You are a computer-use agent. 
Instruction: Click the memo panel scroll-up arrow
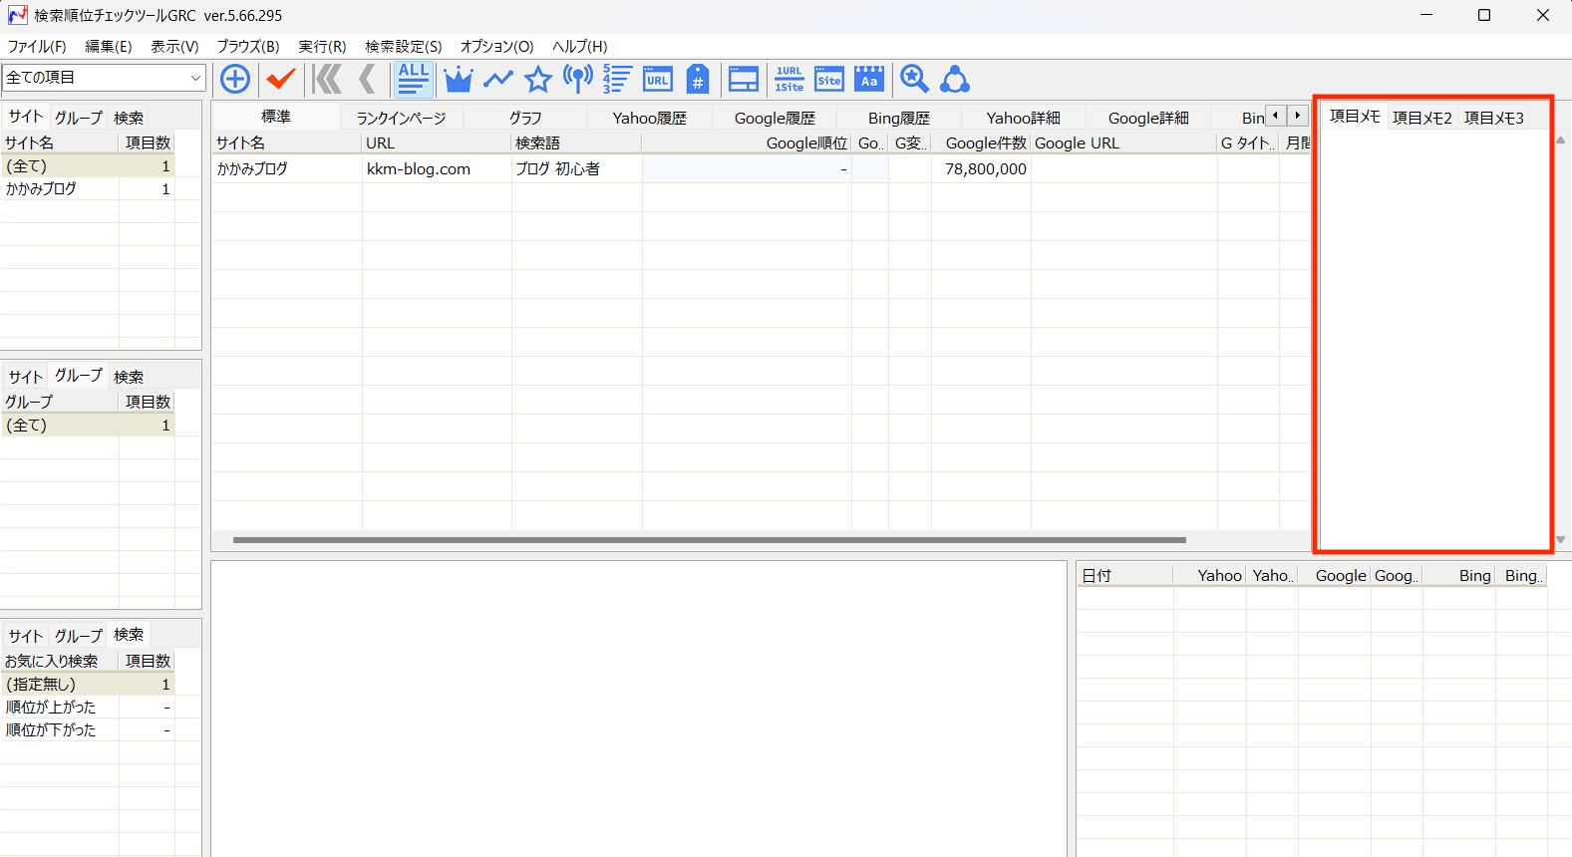1561,141
